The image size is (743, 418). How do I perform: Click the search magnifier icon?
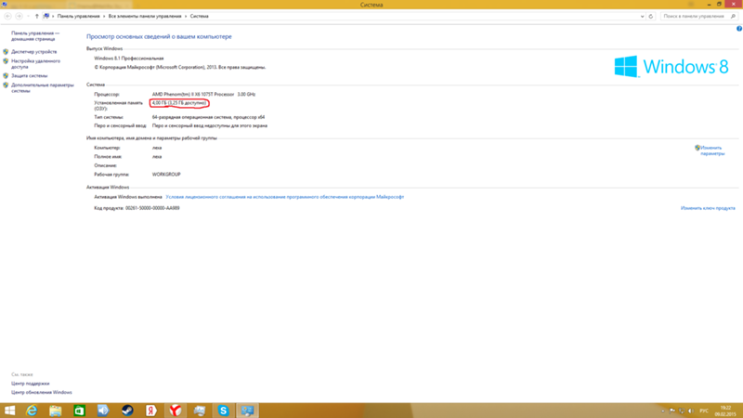(x=733, y=16)
